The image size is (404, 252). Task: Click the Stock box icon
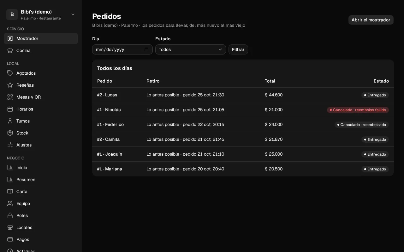point(10,133)
